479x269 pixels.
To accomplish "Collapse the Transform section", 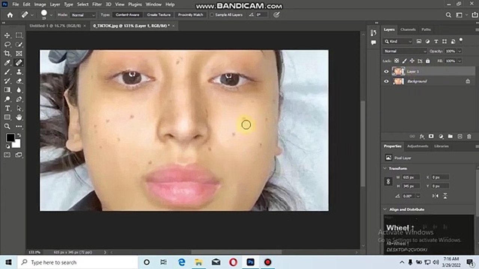I will click(x=385, y=168).
